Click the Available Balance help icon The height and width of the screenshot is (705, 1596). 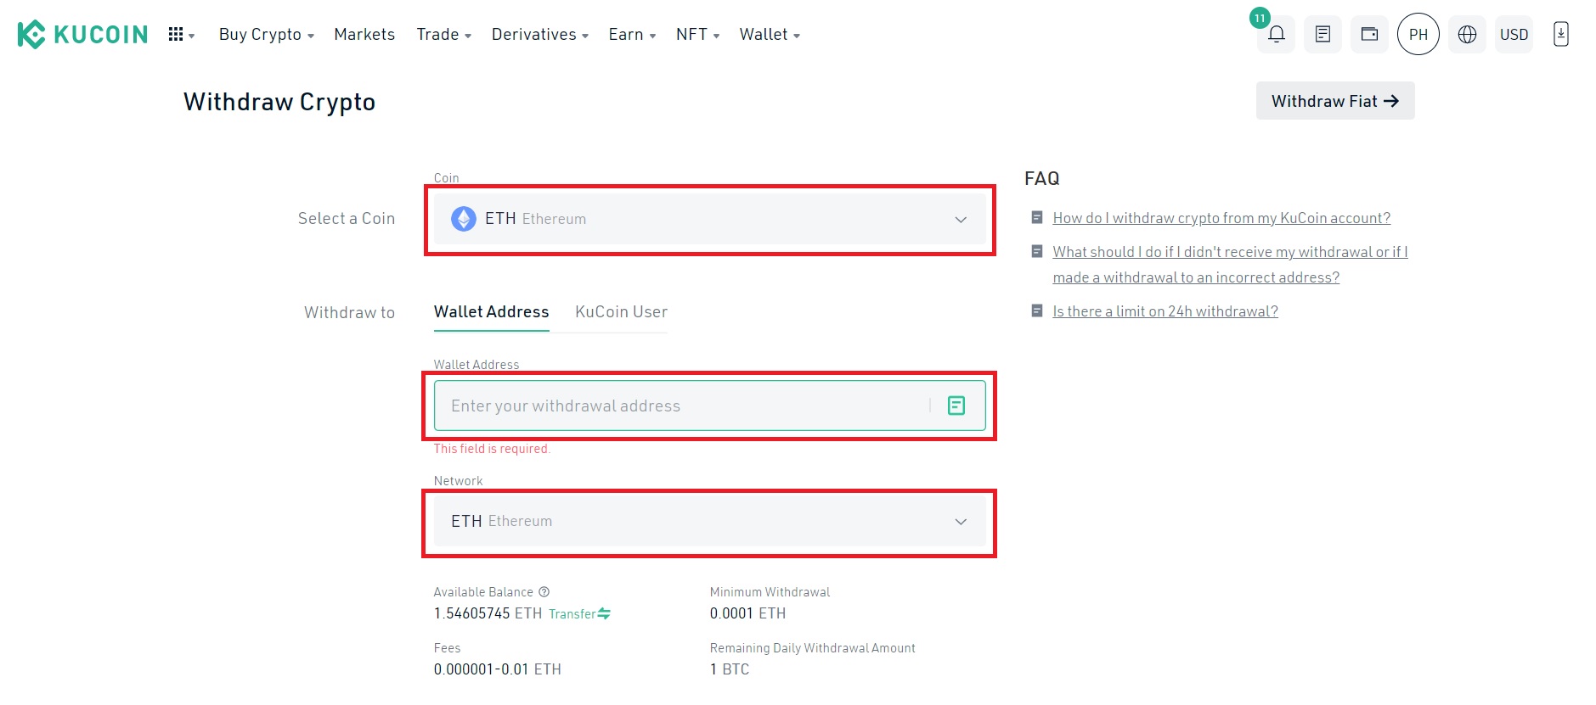544,592
